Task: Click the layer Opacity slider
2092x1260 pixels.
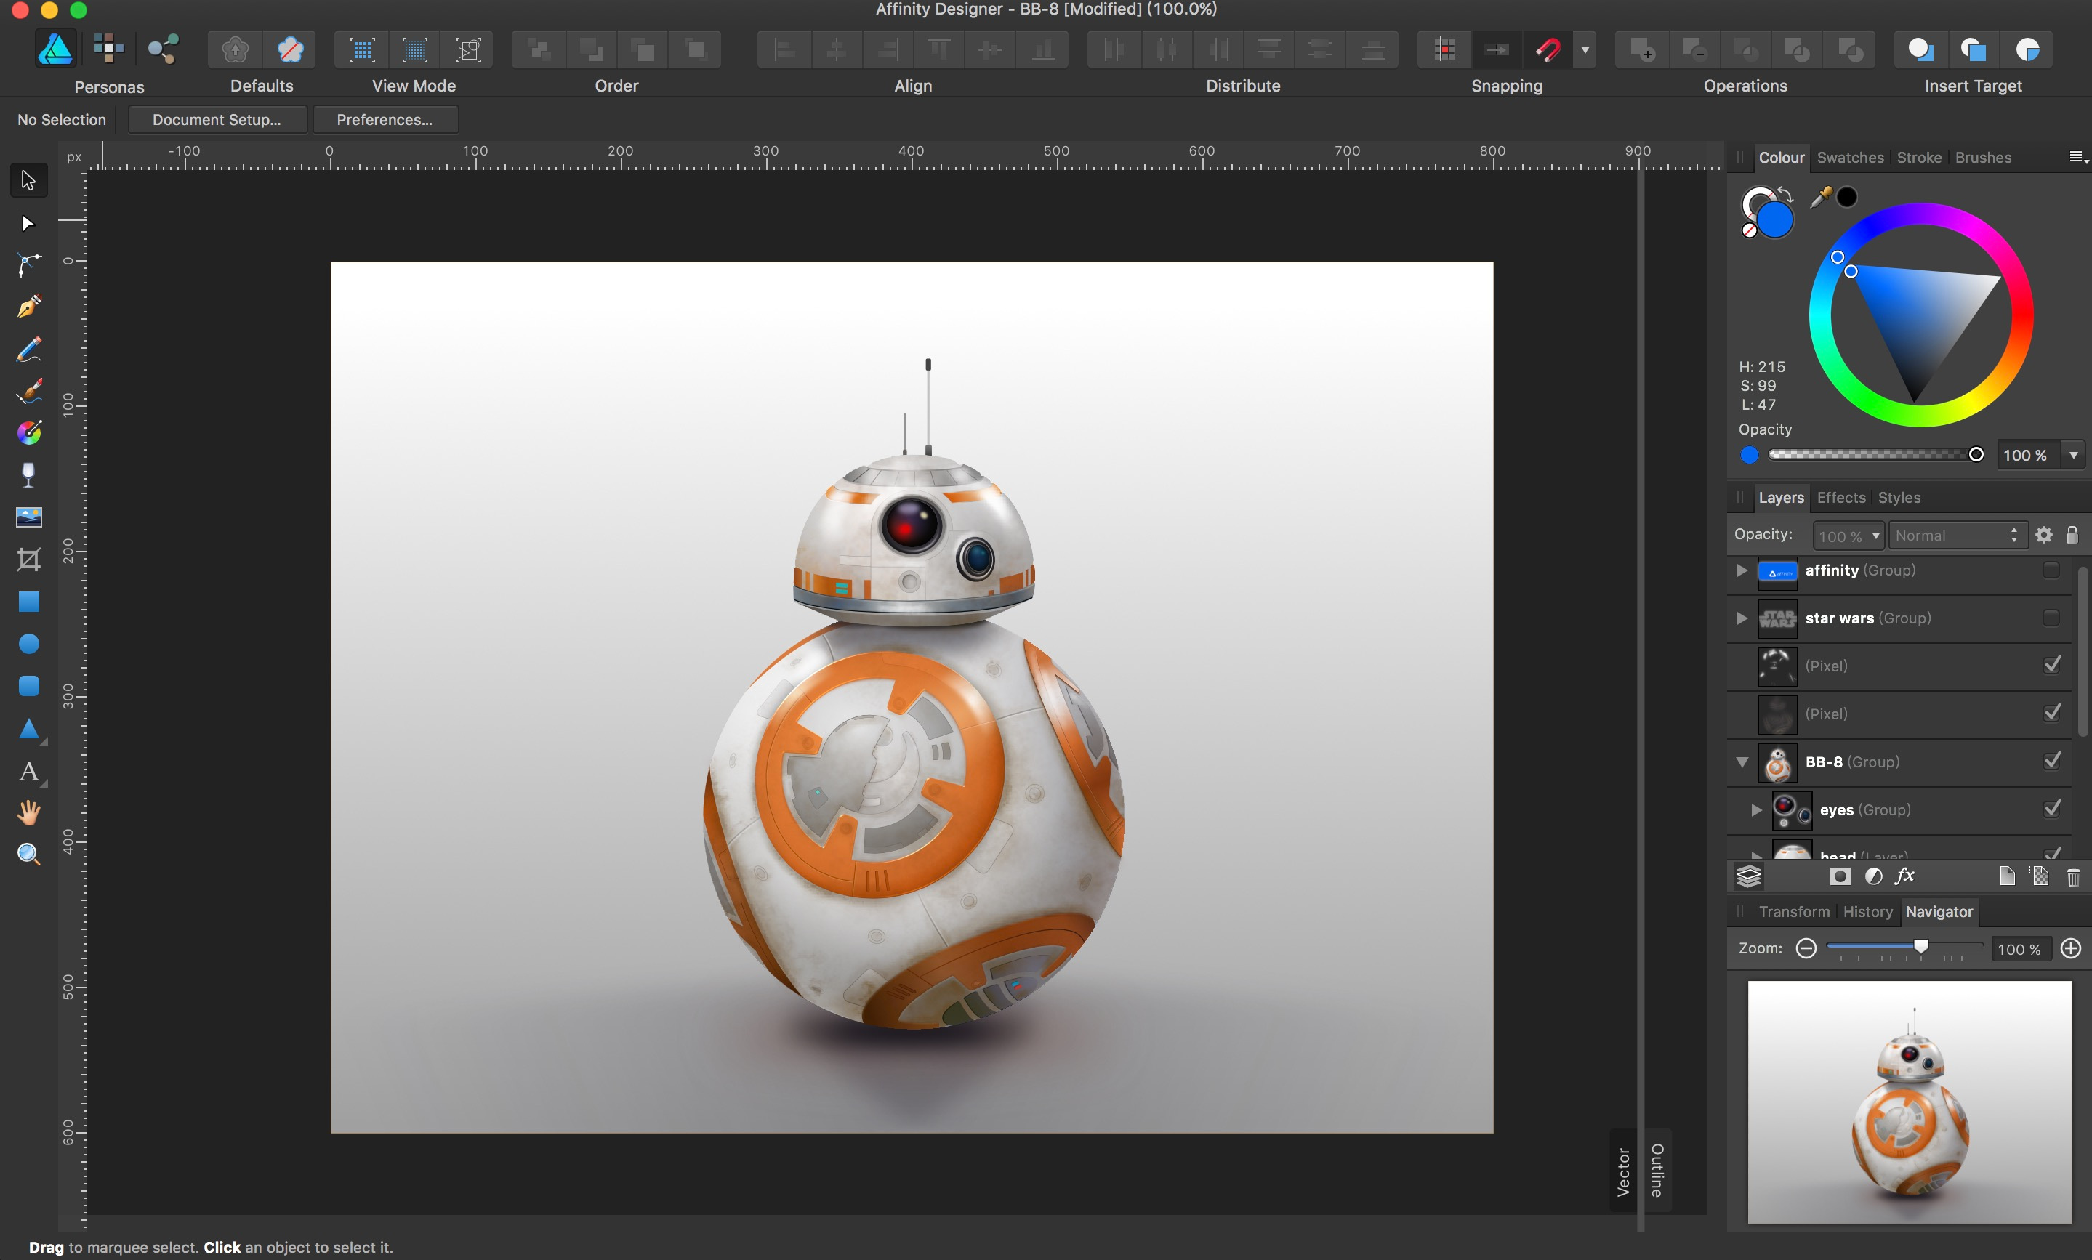Action: point(1848,536)
